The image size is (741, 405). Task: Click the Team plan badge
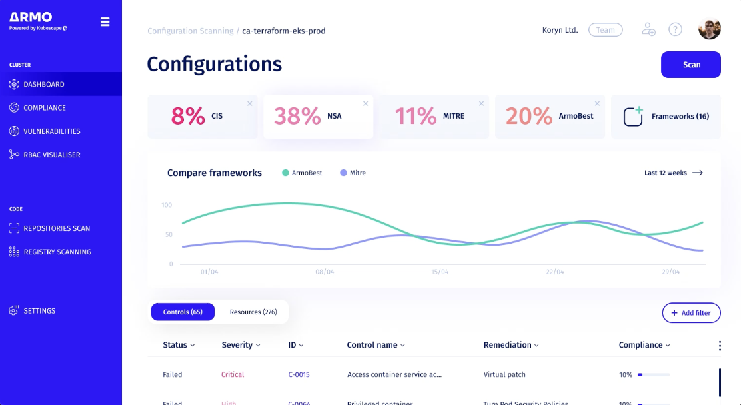coord(605,30)
